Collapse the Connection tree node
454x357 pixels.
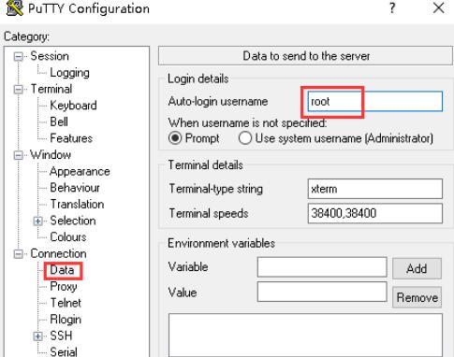pos(19,254)
